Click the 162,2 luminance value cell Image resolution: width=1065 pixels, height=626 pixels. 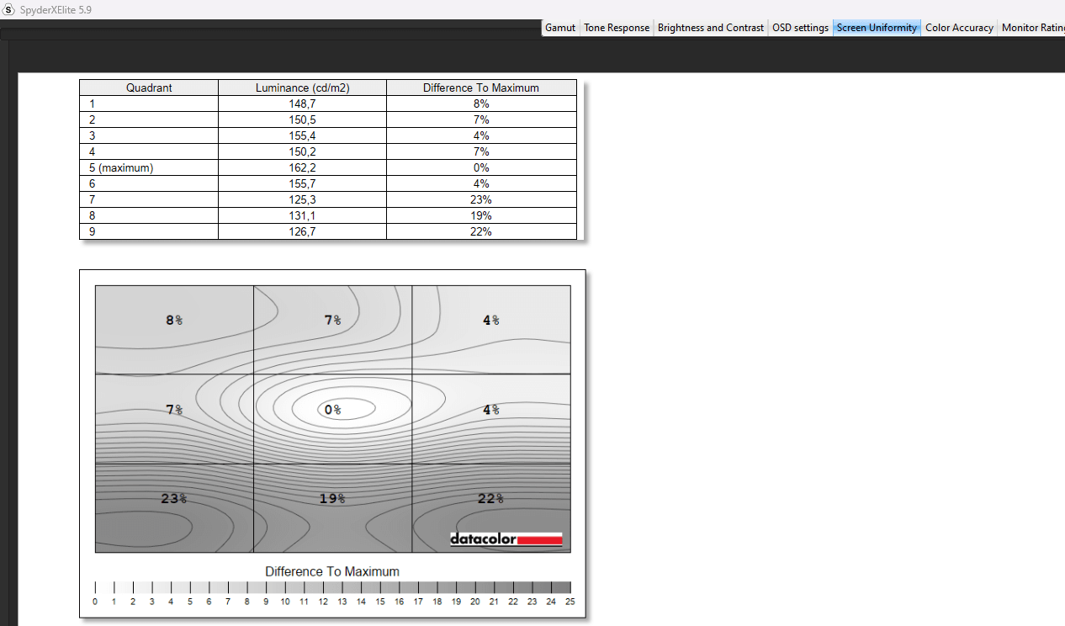click(x=302, y=167)
